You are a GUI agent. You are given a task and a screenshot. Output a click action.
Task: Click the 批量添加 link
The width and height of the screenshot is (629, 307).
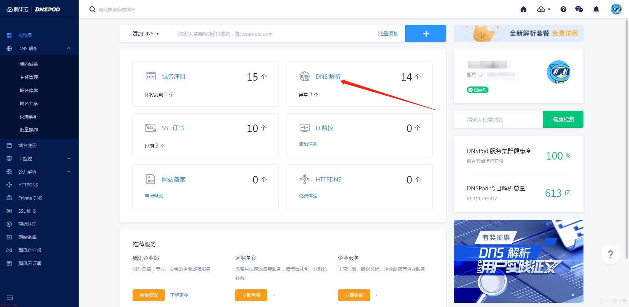coord(388,34)
